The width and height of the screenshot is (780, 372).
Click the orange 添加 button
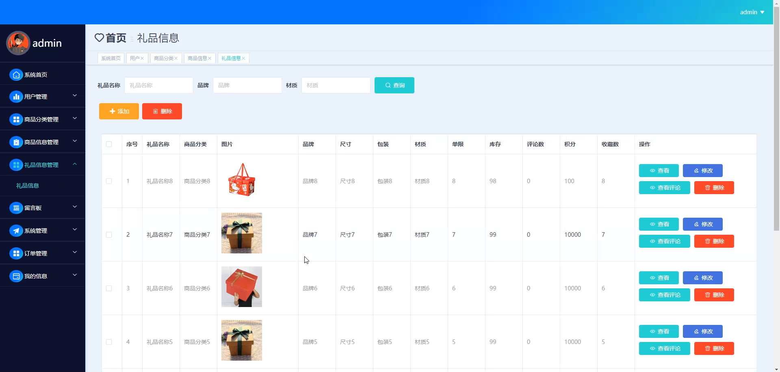pos(119,111)
